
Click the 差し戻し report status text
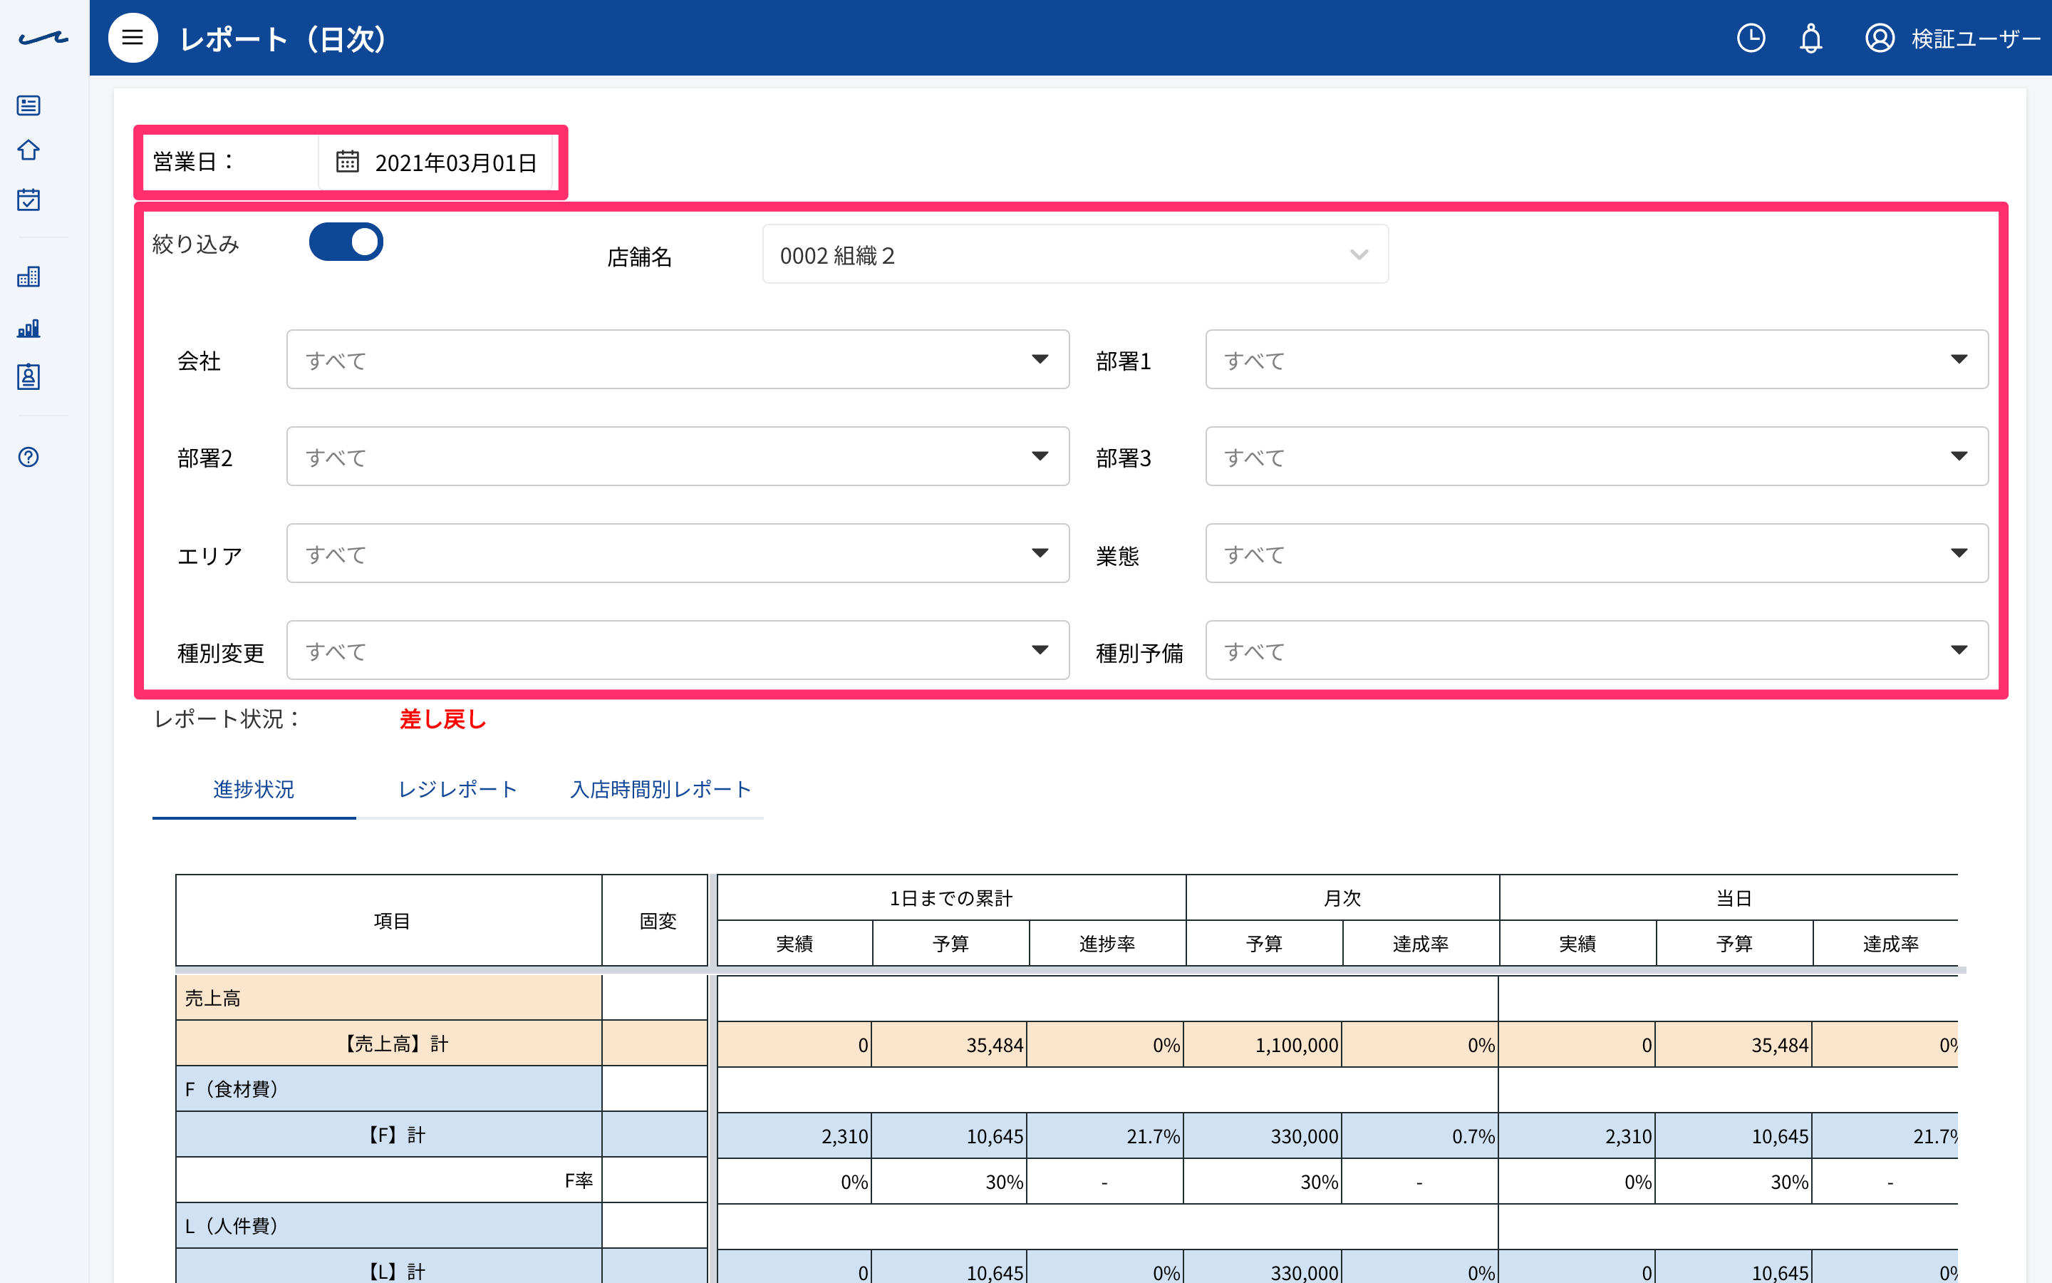[x=442, y=720]
